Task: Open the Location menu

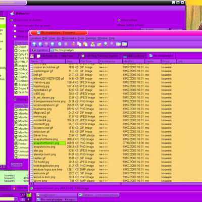Action: [35, 38]
